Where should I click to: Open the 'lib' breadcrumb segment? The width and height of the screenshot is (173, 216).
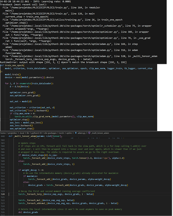[28, 133]
